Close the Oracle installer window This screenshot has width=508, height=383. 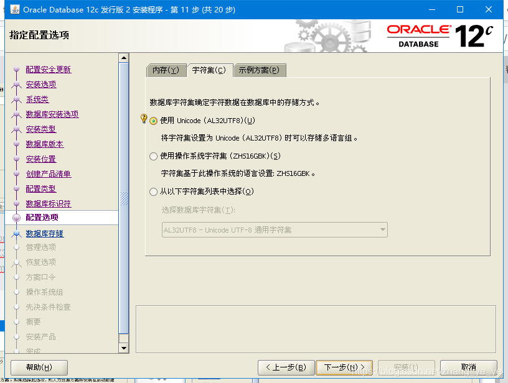[489, 9]
